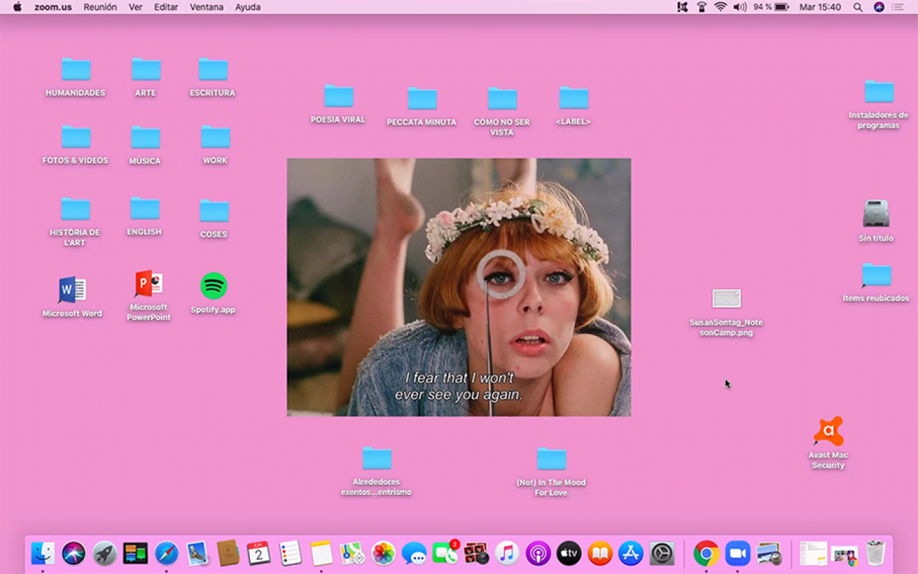918x574 pixels.
Task: Open the Ver menu
Action: (x=136, y=7)
